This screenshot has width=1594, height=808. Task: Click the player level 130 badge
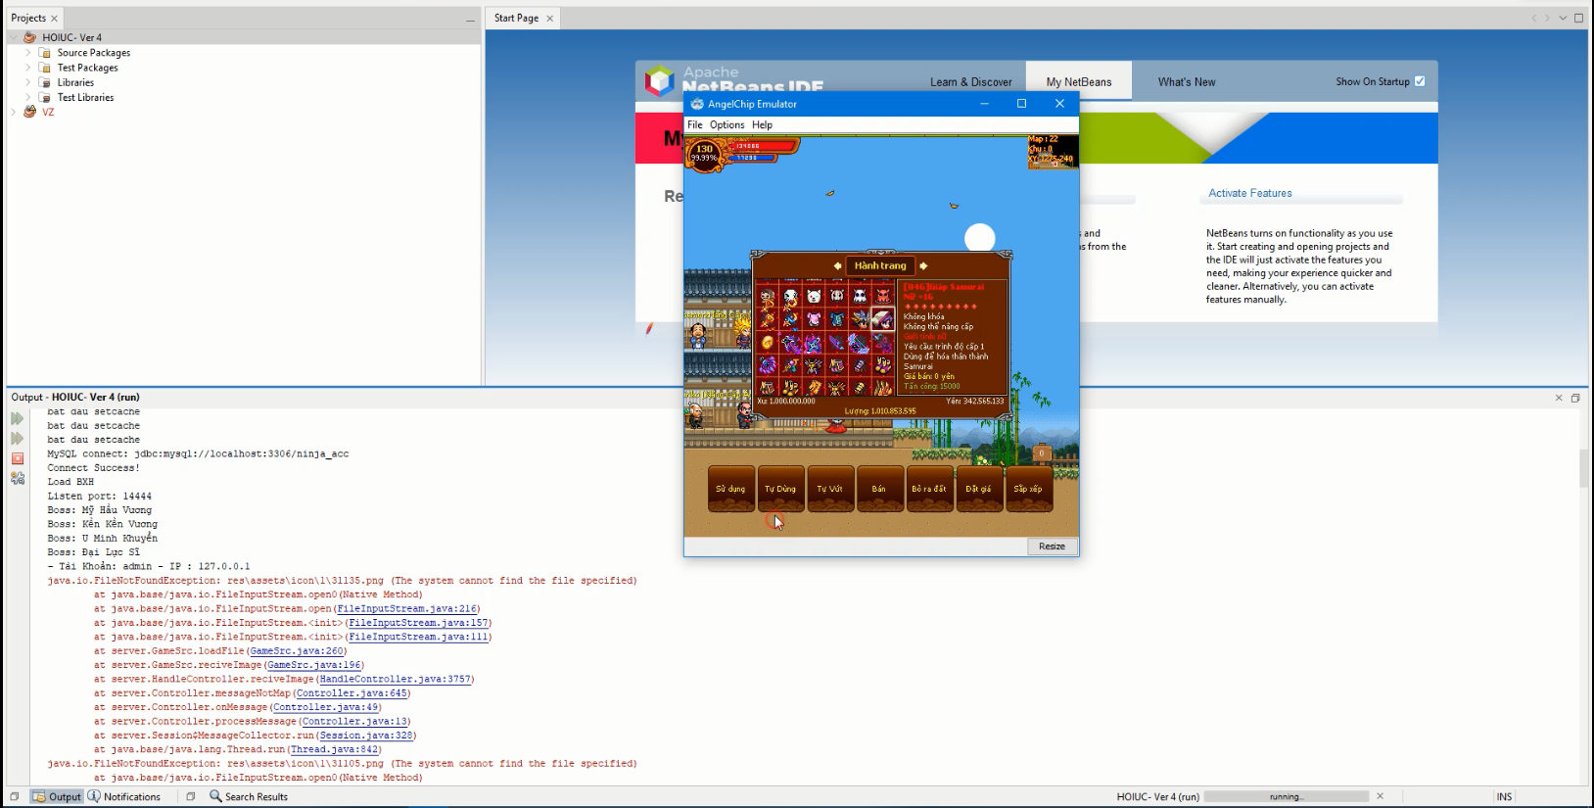coord(704,153)
